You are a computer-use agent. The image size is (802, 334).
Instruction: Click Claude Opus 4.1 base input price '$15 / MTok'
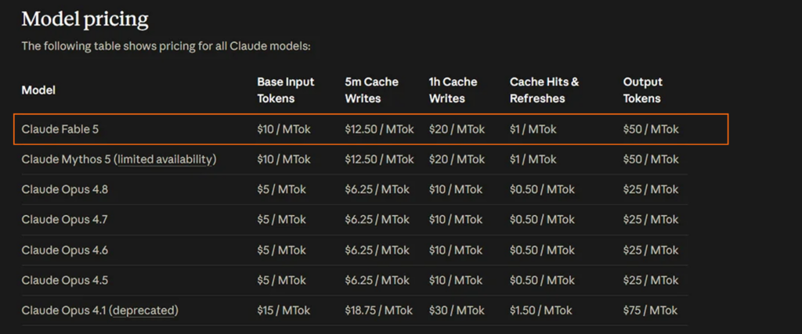[x=284, y=310]
